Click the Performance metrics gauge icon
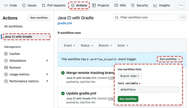The height and width of the screenshot is (108, 189). (6, 81)
